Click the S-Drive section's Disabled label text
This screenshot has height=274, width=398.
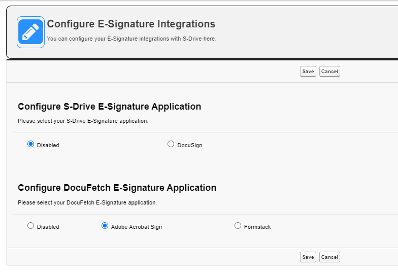pos(48,145)
